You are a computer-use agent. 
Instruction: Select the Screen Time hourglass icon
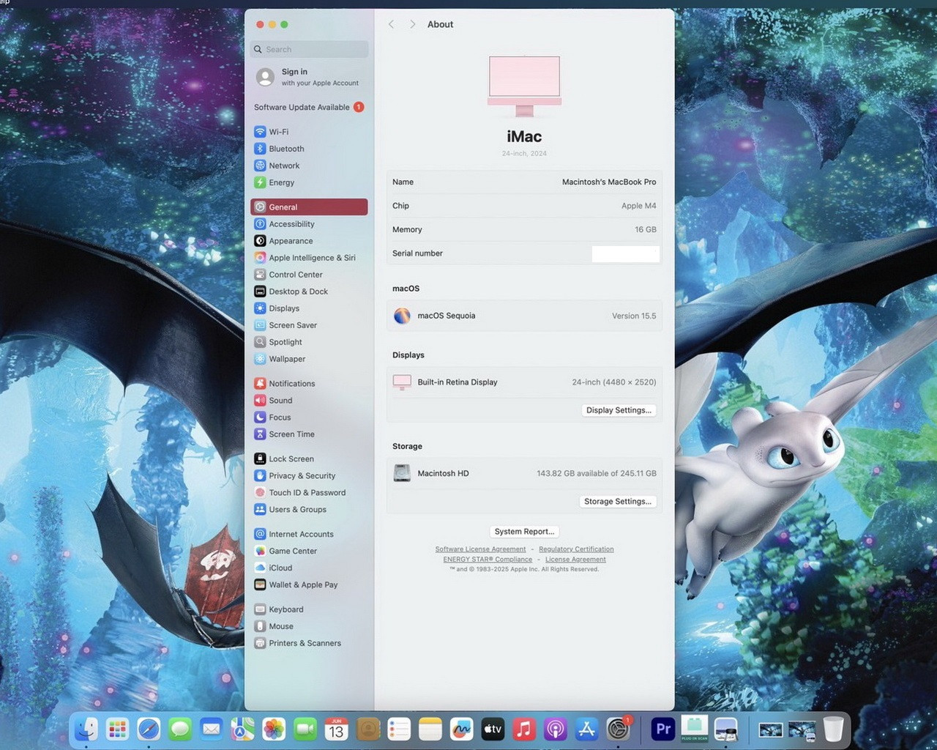(260, 434)
